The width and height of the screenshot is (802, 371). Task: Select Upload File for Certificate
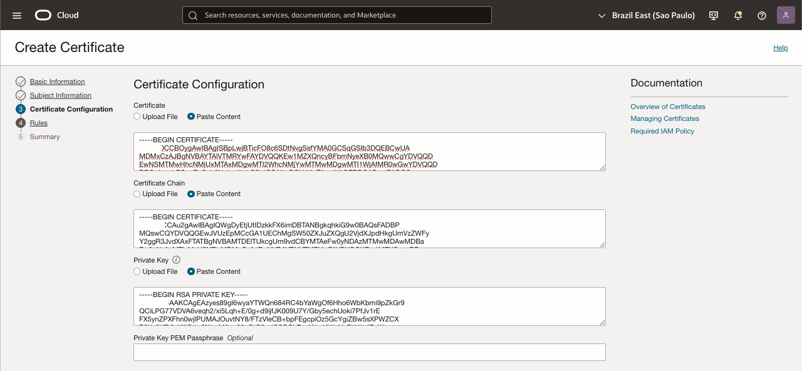point(137,117)
